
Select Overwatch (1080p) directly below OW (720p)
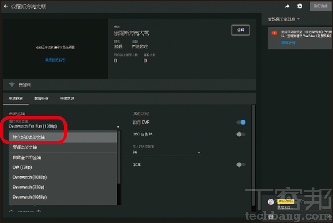coord(63,177)
